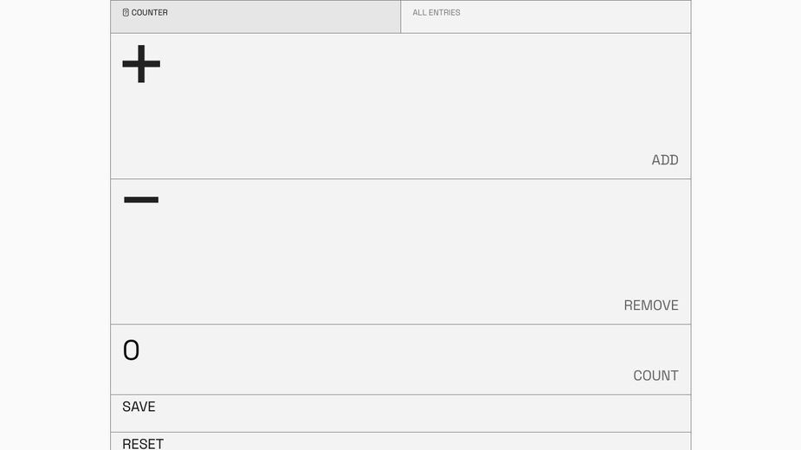Click the large minus icon
Image resolution: width=801 pixels, height=450 pixels.
pyautogui.click(x=141, y=200)
